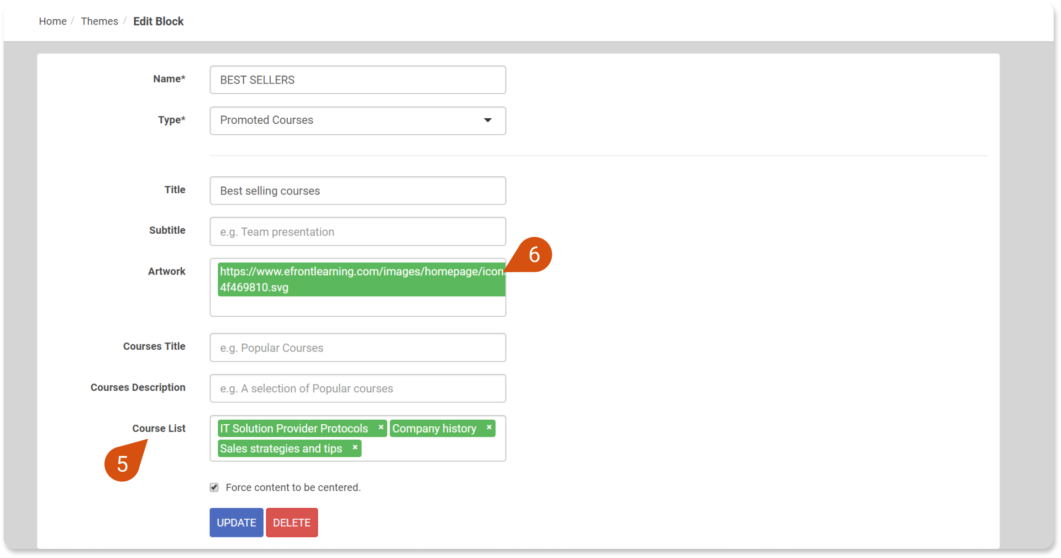Click the Course List label
Image resolution: width=1061 pixels, height=558 pixels.
point(159,428)
